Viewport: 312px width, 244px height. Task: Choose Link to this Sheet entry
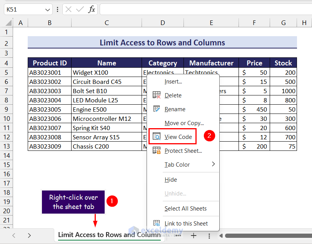click(183, 224)
